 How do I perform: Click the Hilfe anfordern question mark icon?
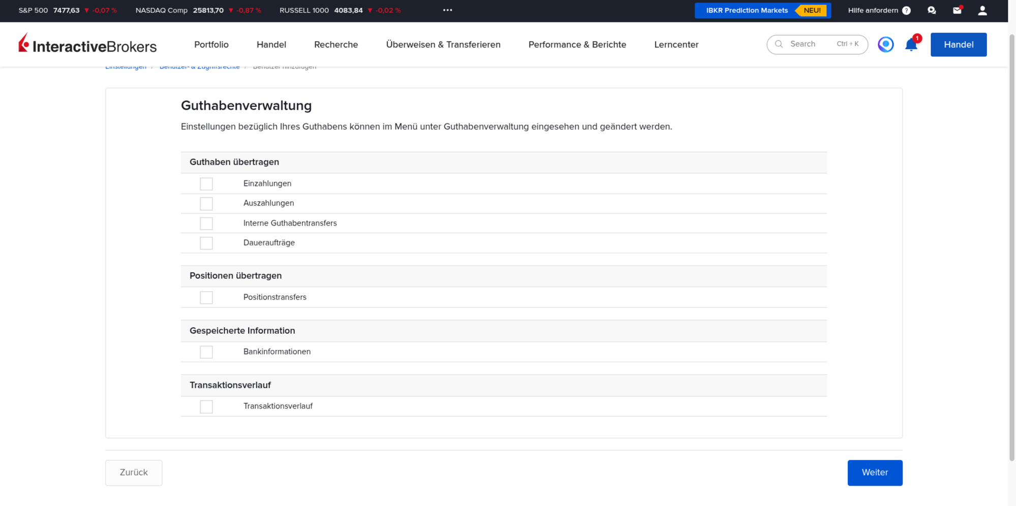(x=906, y=11)
